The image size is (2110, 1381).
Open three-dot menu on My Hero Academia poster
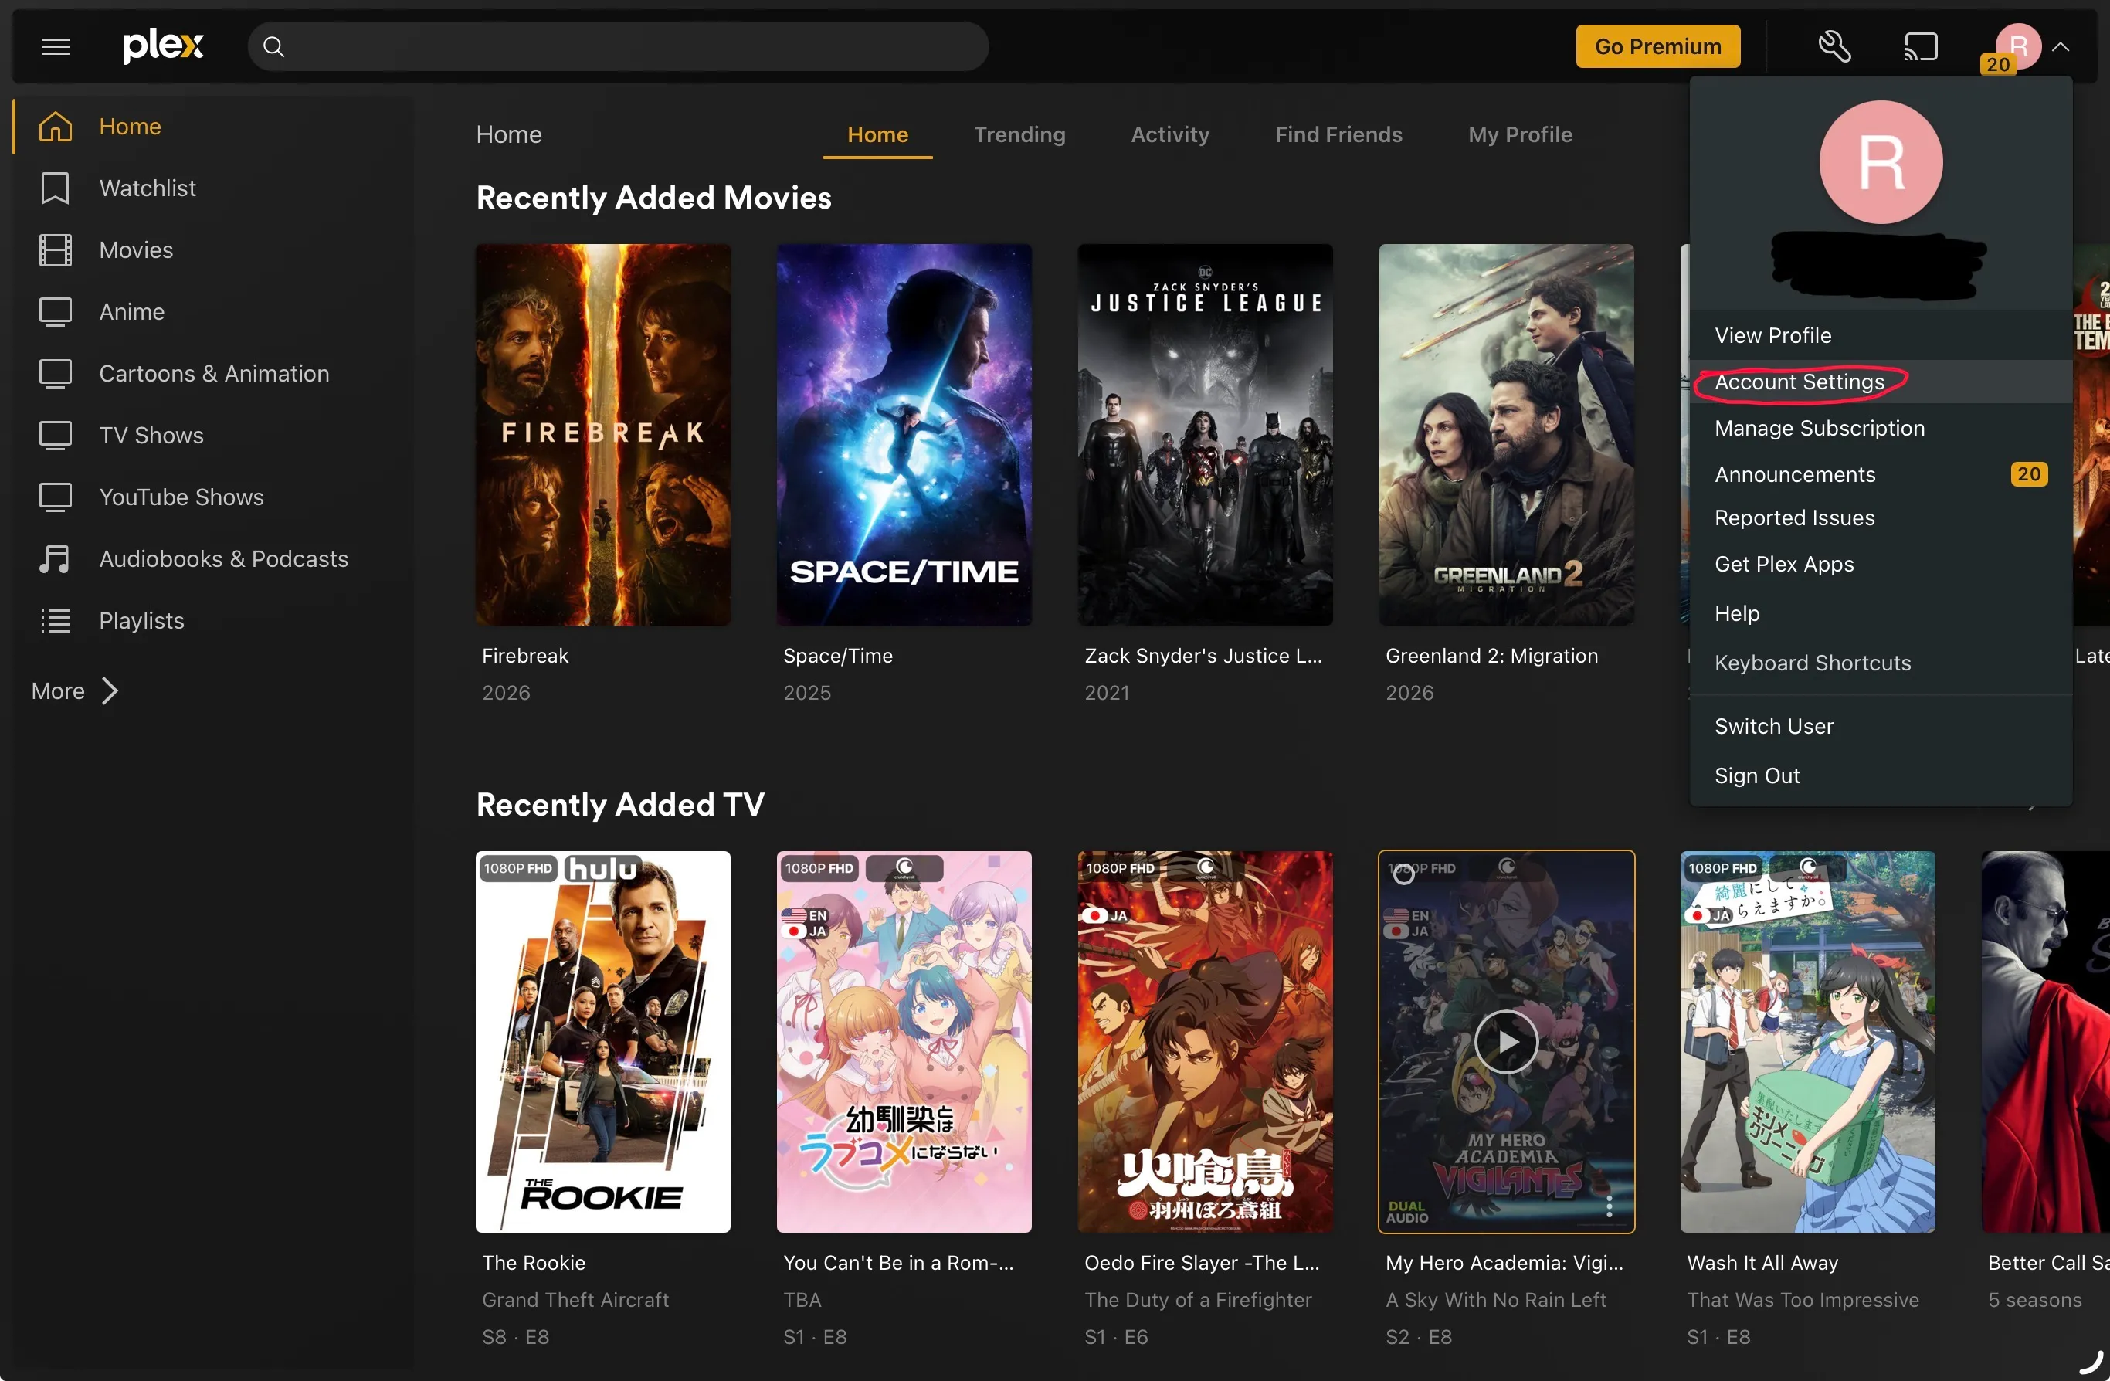[1608, 1206]
